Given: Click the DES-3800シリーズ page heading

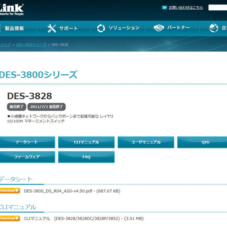Looking at the screenshot, I should pos(39,75).
